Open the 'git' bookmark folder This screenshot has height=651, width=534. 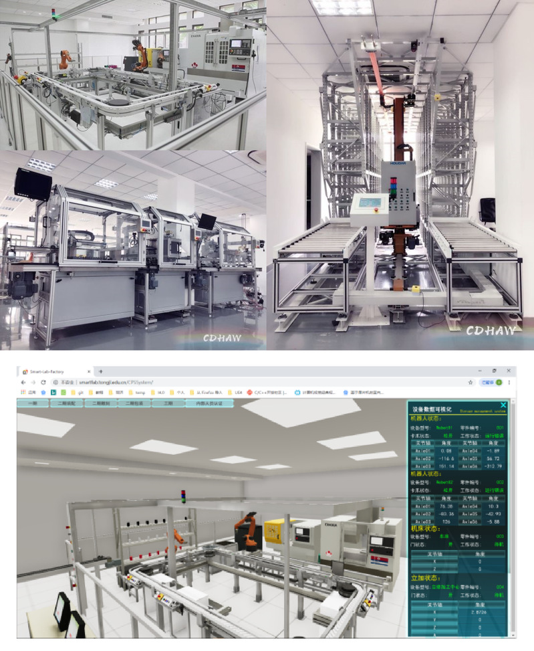pyautogui.click(x=77, y=392)
